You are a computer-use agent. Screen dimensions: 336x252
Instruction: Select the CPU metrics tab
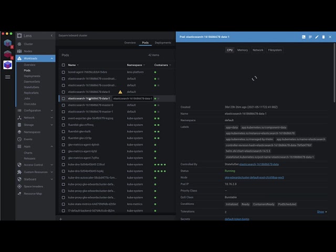coord(230,50)
